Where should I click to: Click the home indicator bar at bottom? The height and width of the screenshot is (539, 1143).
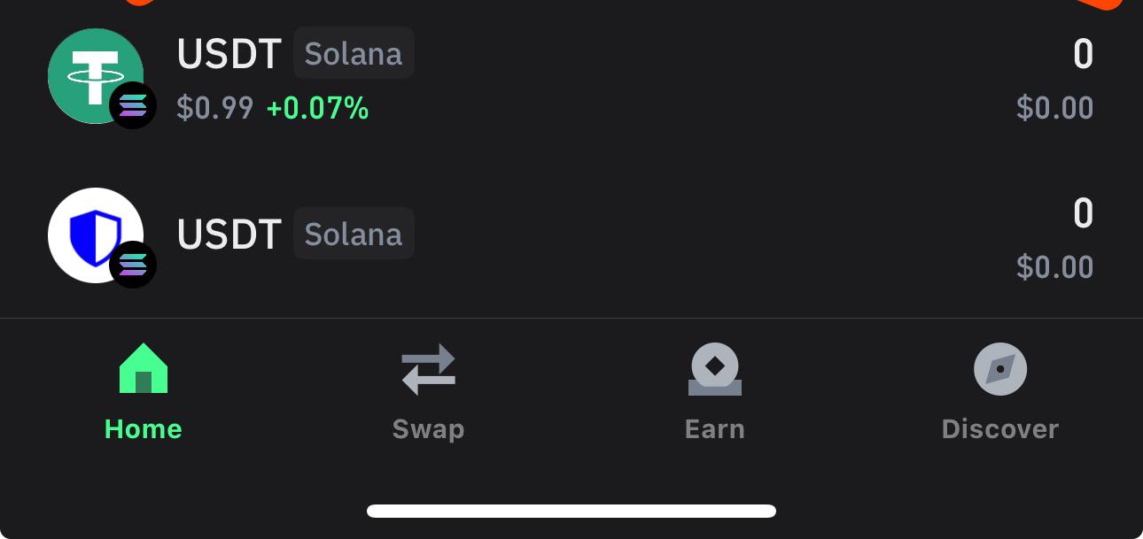(571, 511)
